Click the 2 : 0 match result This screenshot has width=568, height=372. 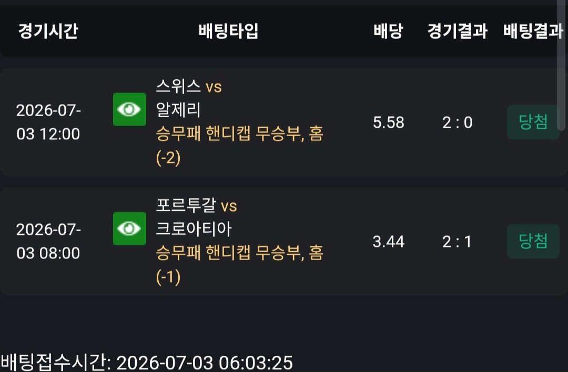pyautogui.click(x=457, y=122)
